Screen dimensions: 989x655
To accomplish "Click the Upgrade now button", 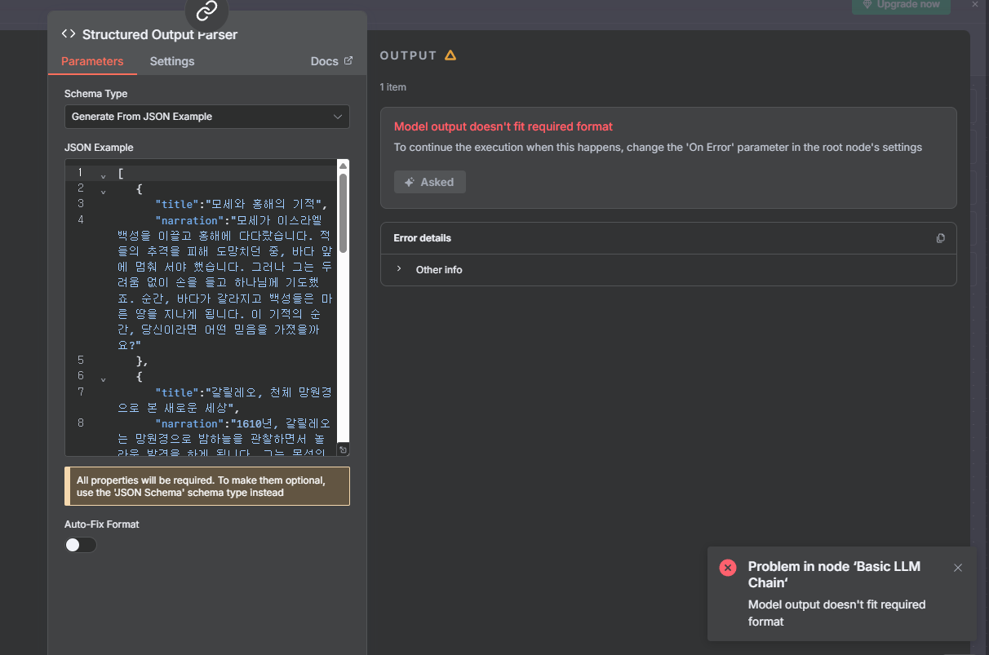I will pyautogui.click(x=901, y=5).
